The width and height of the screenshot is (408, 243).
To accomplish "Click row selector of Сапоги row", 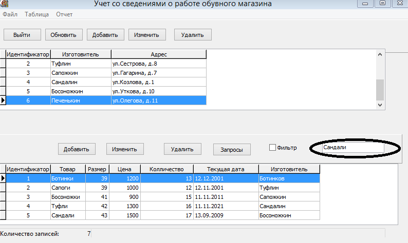I will 3,188.
